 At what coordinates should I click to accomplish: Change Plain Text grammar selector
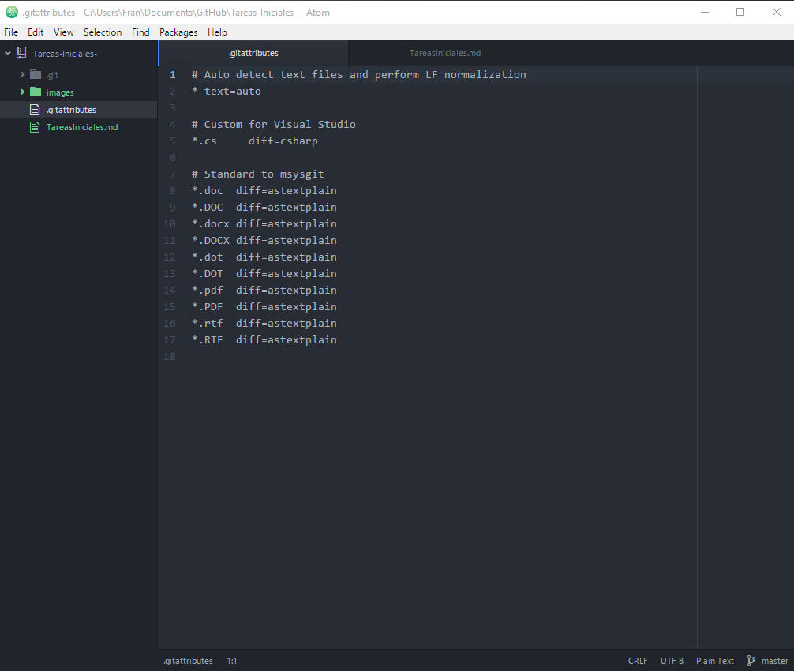pos(715,661)
